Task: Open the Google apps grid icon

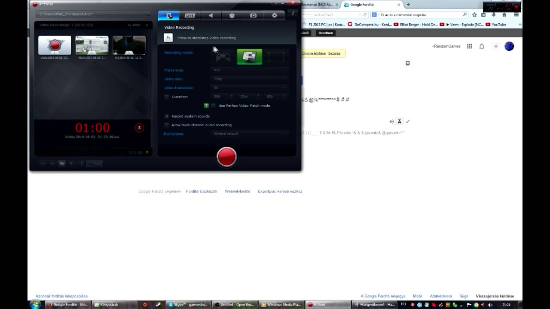Action: tap(470, 46)
